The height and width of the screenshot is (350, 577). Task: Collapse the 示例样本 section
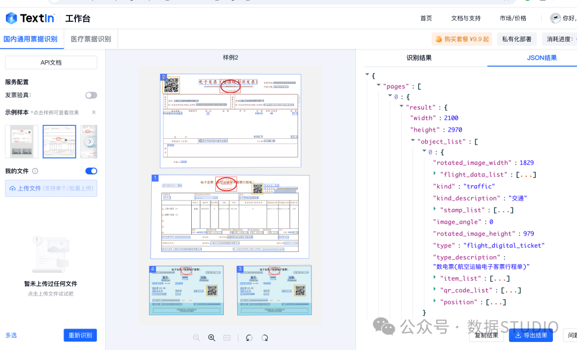pyautogui.click(x=94, y=113)
